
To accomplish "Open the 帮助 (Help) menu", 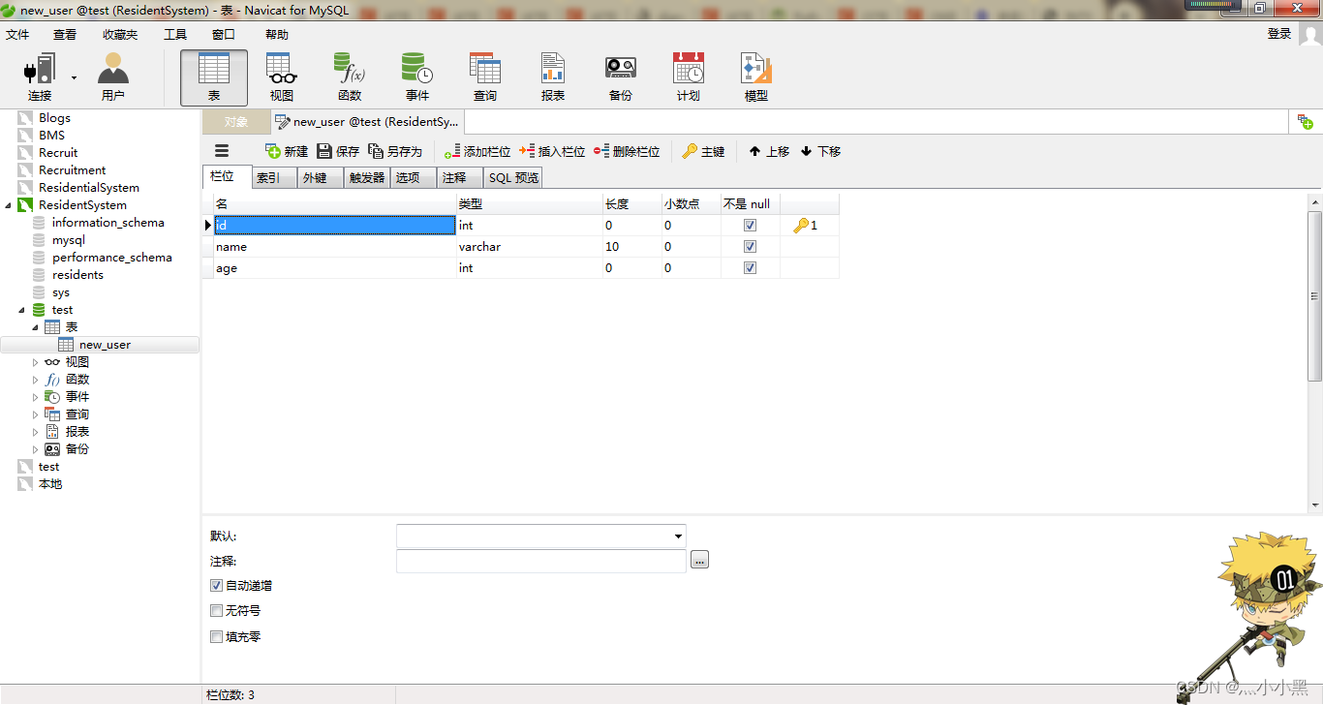I will click(277, 34).
